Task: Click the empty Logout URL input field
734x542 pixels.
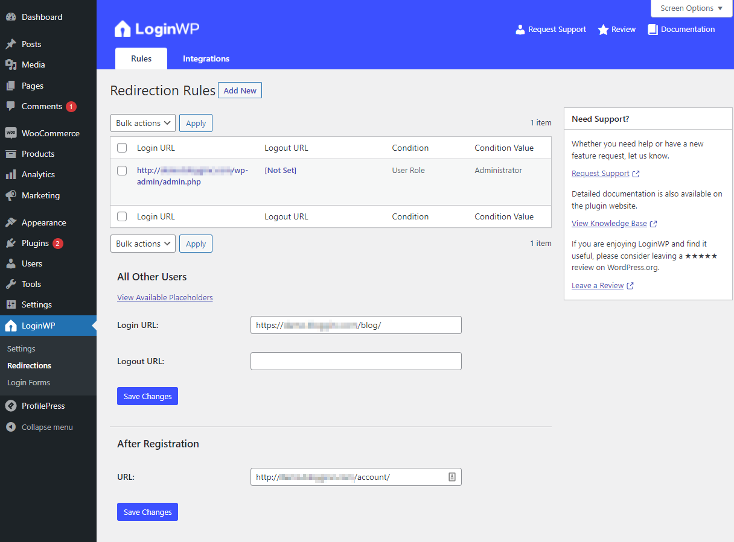Action: point(356,361)
